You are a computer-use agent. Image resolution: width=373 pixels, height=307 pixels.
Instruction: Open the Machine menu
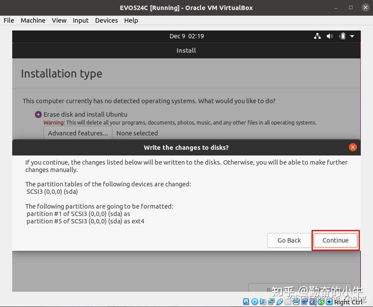[x=33, y=20]
